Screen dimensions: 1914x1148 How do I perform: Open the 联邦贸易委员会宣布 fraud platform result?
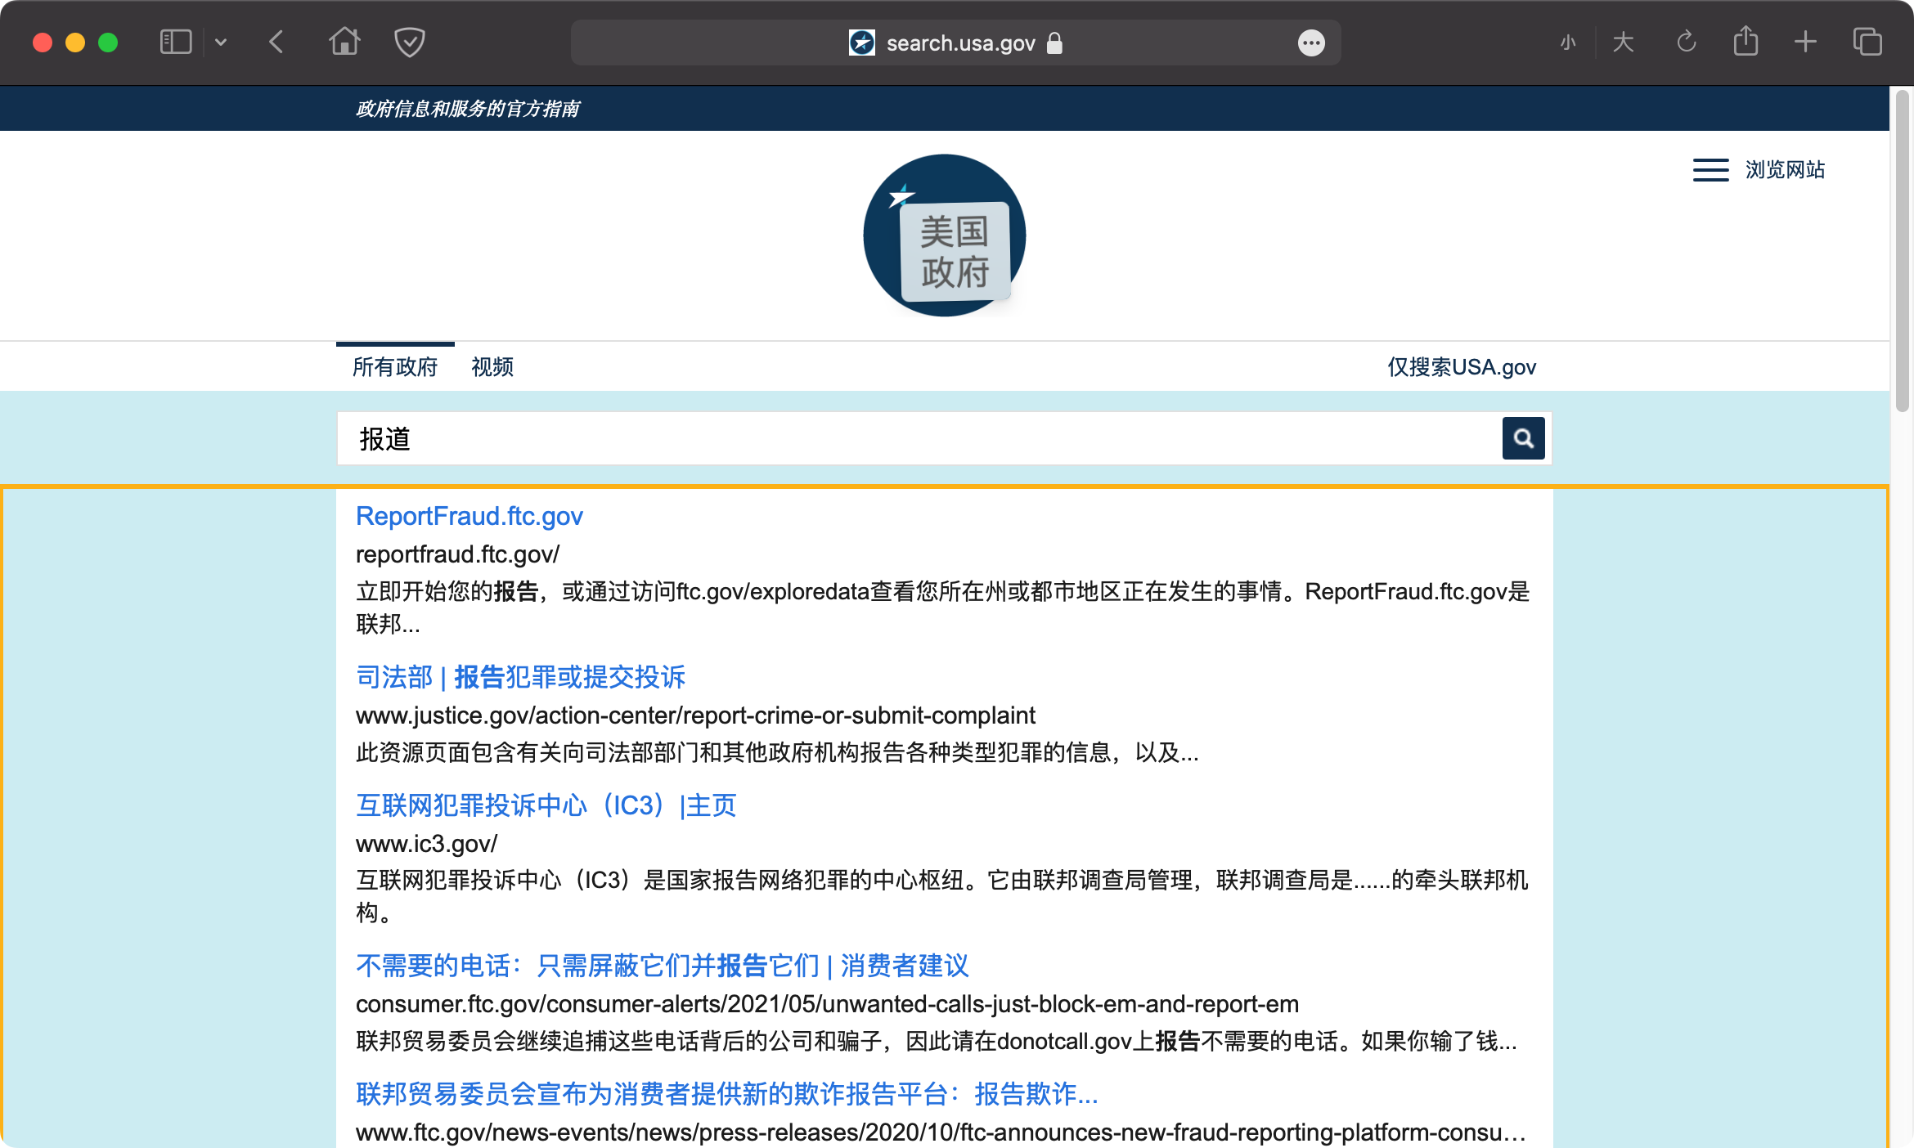(727, 1094)
